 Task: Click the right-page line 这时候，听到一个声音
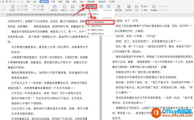click(x=136, y=36)
